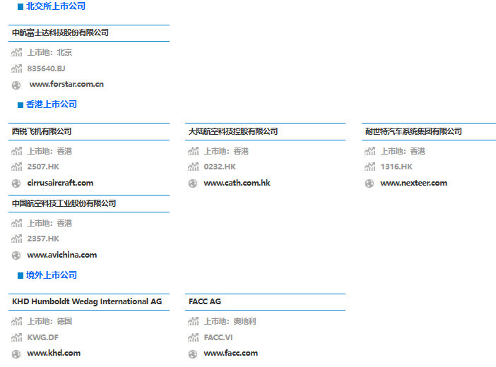The width and height of the screenshot is (496, 367).
Task: Click globe icon beside www.forstar.com.cn
Action: tap(16, 85)
